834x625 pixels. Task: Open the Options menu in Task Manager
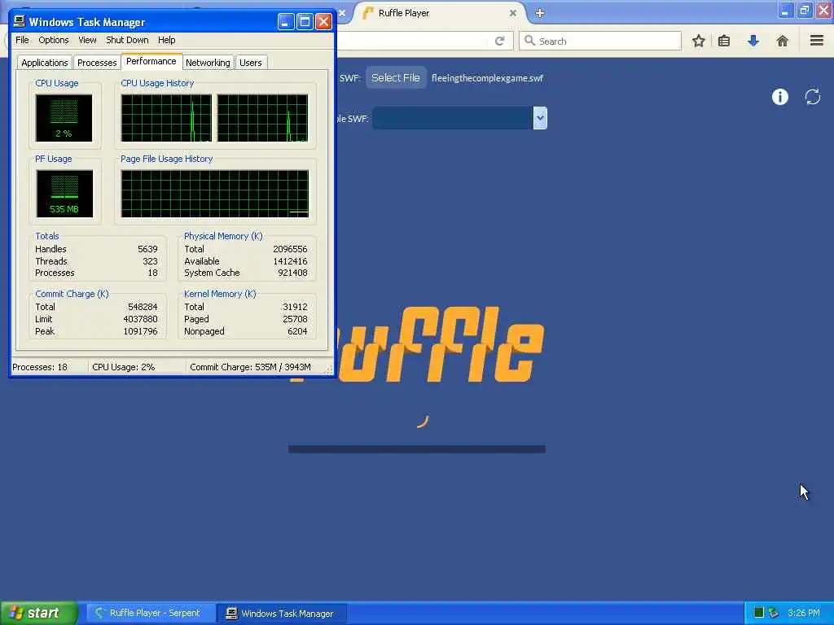[53, 40]
